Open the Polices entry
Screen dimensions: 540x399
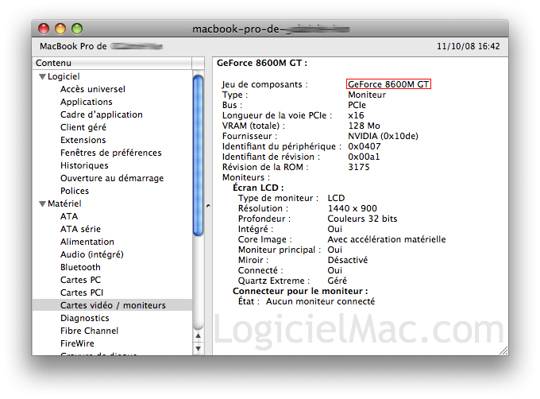point(75,191)
